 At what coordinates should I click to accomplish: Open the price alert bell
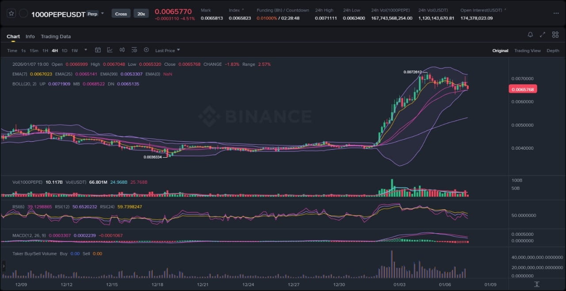tap(530, 35)
